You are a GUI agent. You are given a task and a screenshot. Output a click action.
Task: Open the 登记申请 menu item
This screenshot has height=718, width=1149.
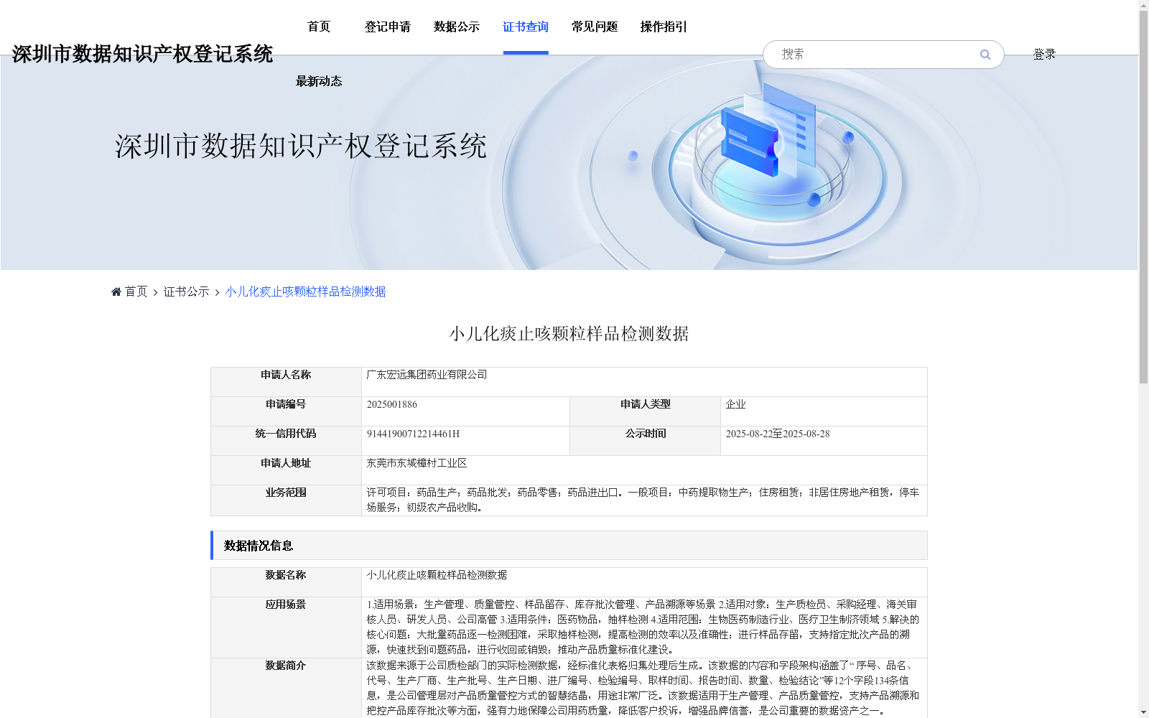(x=388, y=27)
